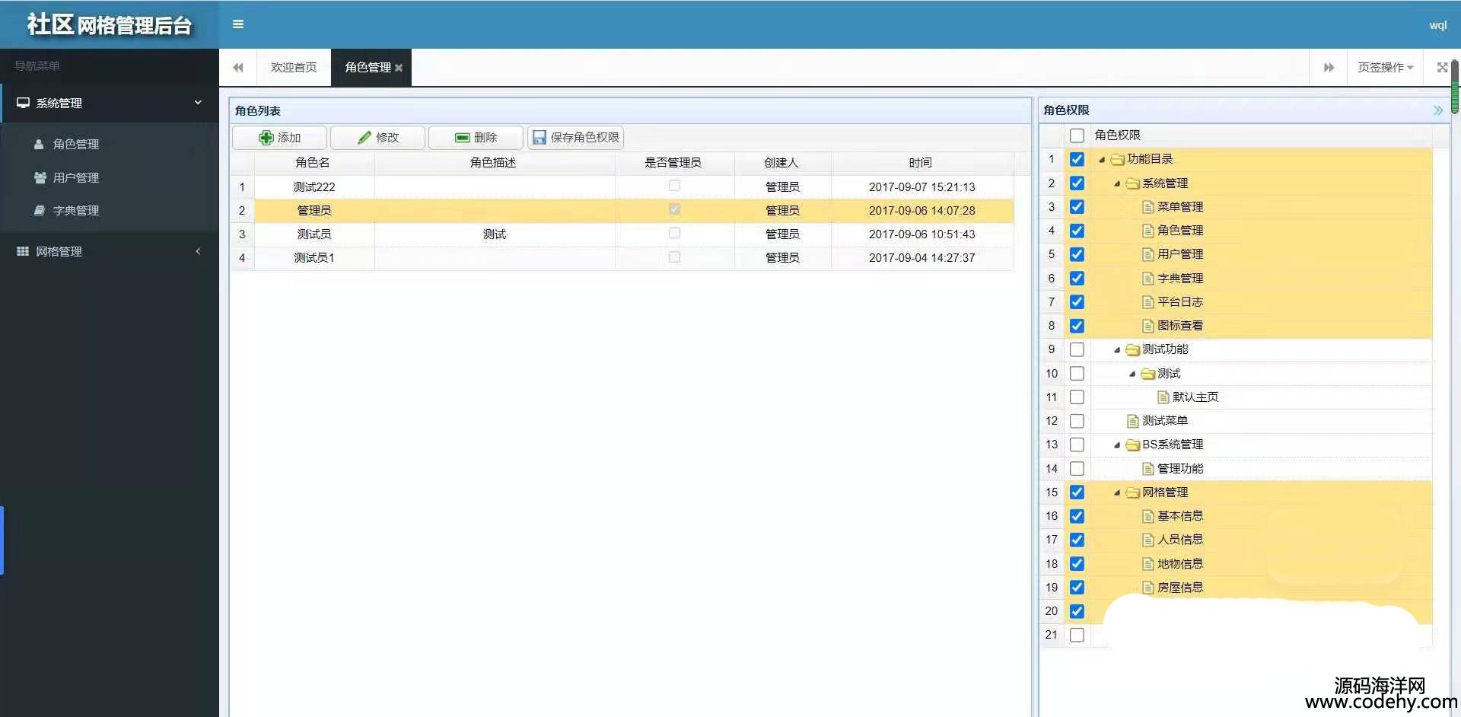Click the fullscreen expand icon
1461x717 pixels.
coord(1442,67)
